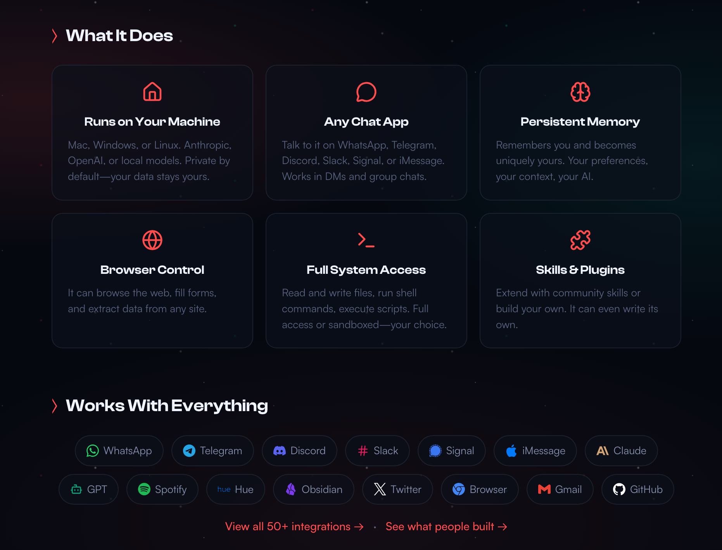Click the house icon above Runs on Your Machine
The image size is (722, 550).
152,92
